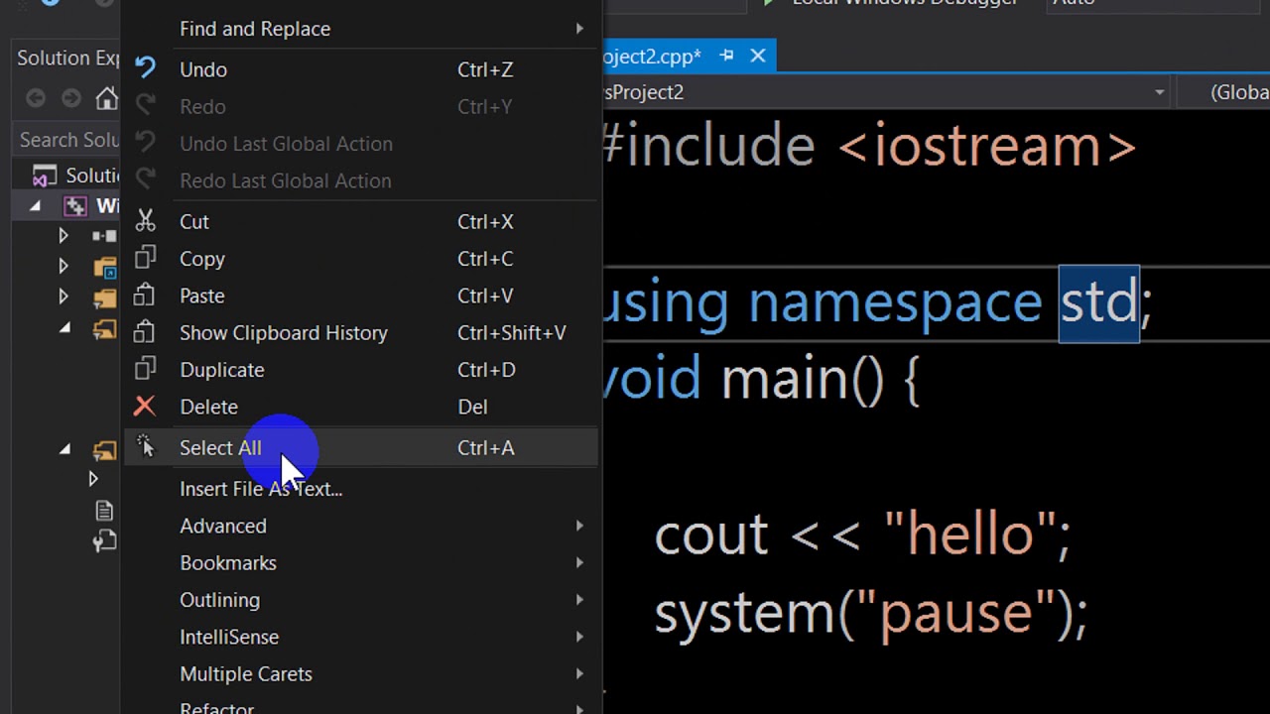Select Show Clipboard History entry
The image size is (1270, 714).
pos(362,332)
